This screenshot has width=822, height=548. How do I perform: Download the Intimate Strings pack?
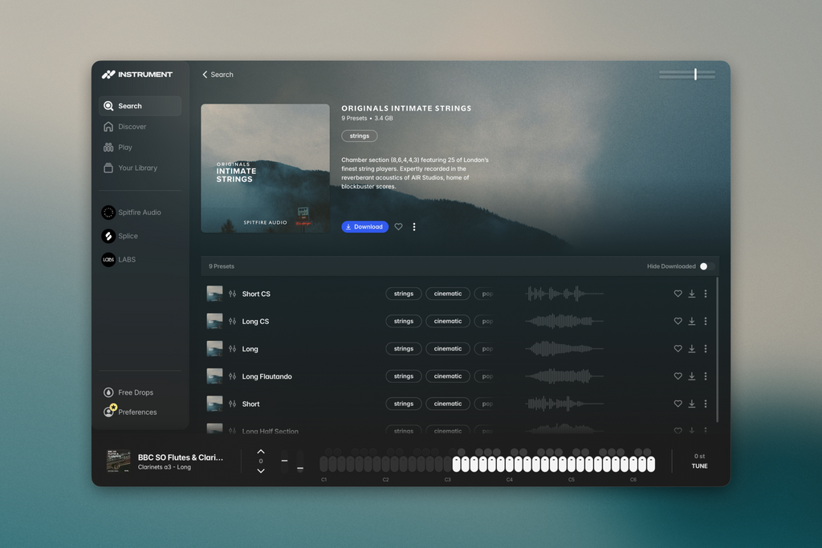[365, 227]
